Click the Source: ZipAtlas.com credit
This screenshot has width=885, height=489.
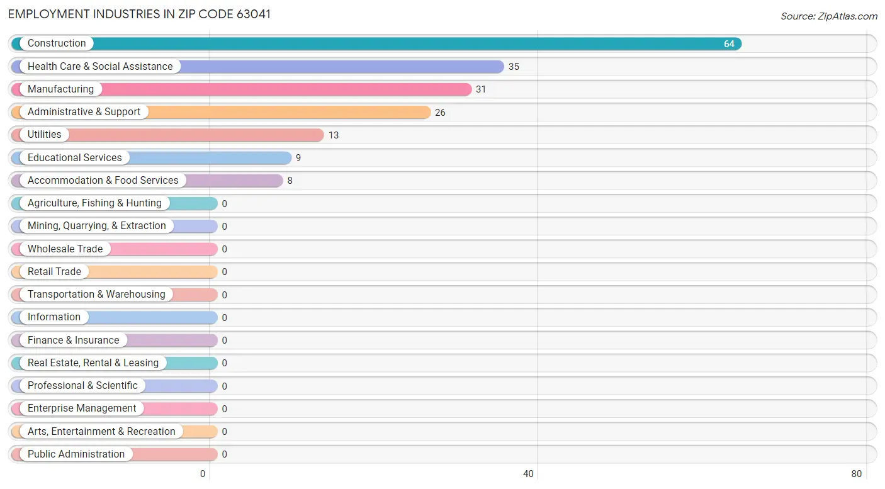[829, 16]
